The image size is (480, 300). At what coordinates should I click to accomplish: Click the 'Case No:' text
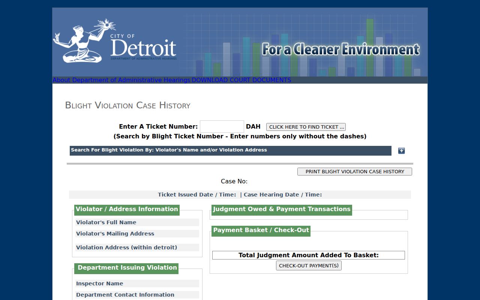[234, 181]
